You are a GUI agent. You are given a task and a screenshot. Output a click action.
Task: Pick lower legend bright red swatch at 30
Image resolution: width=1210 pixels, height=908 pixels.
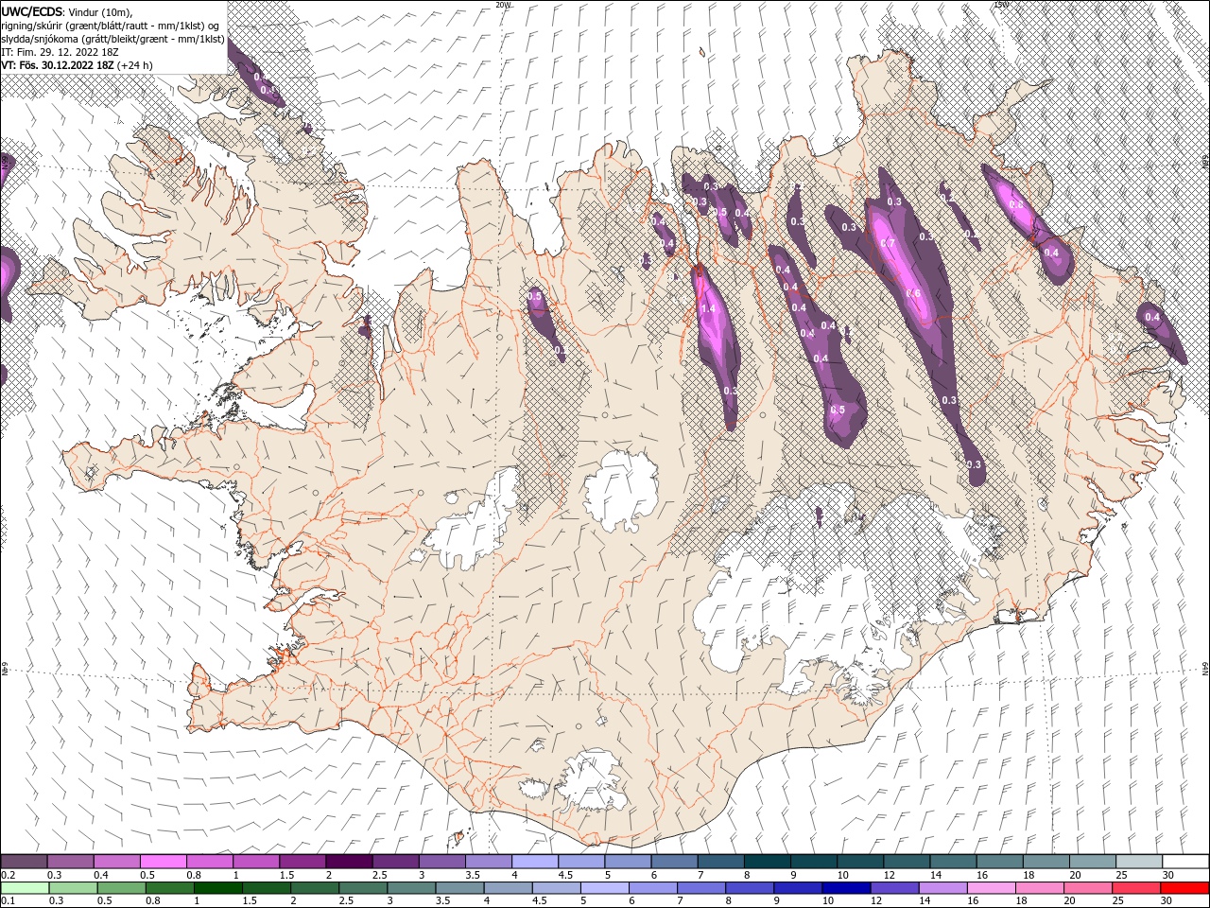[x=1184, y=888]
